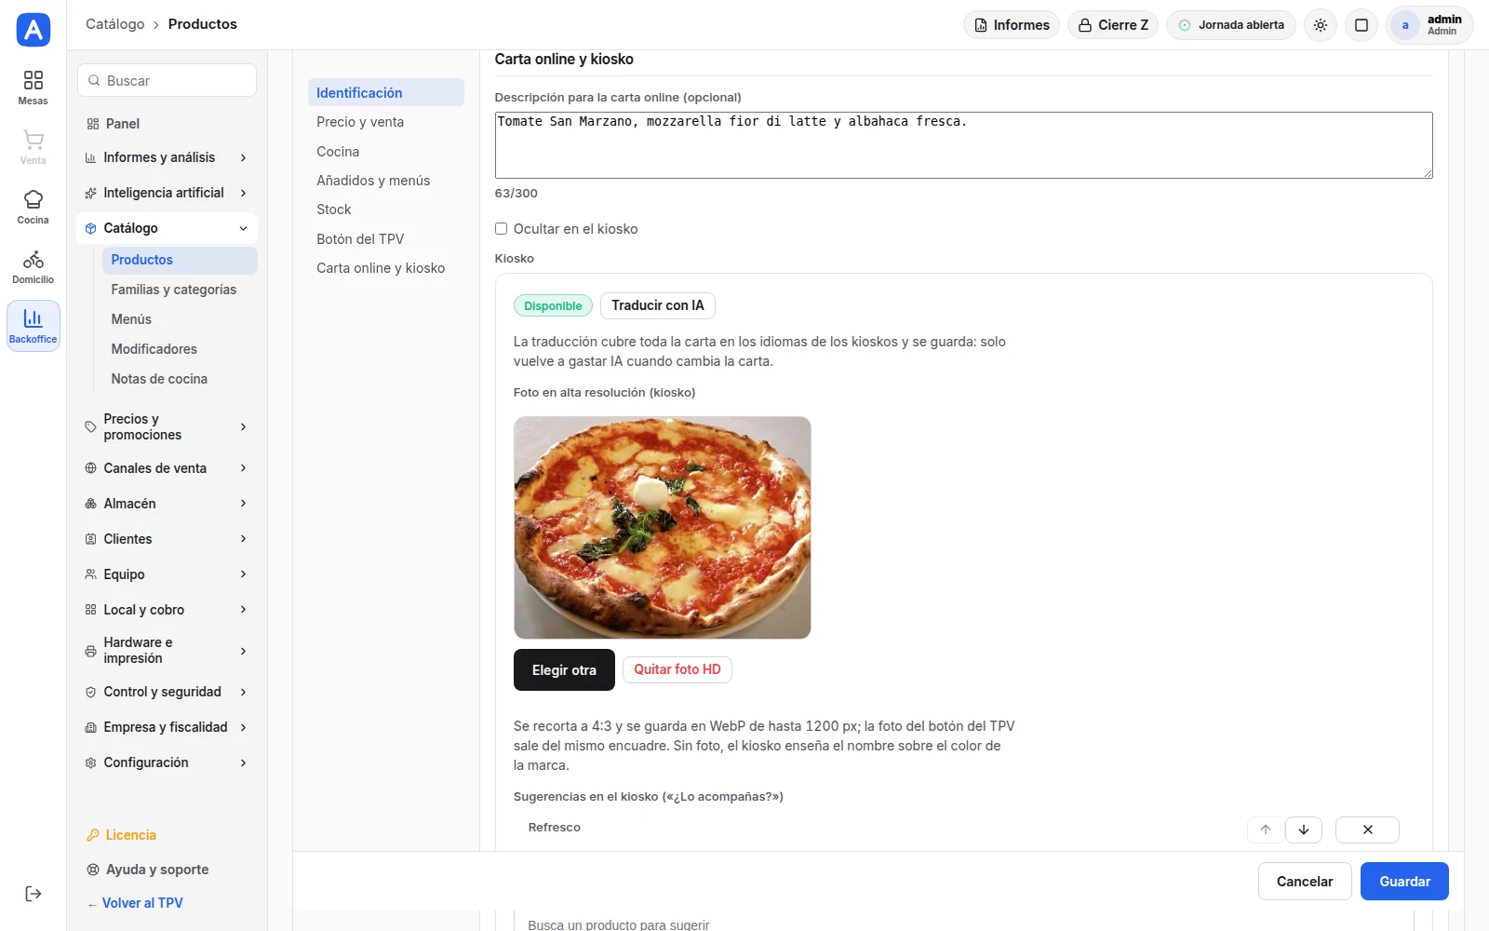Viewport: 1489px width, 931px height.
Task: Remove the Refresco suggestion with X
Action: click(x=1367, y=830)
